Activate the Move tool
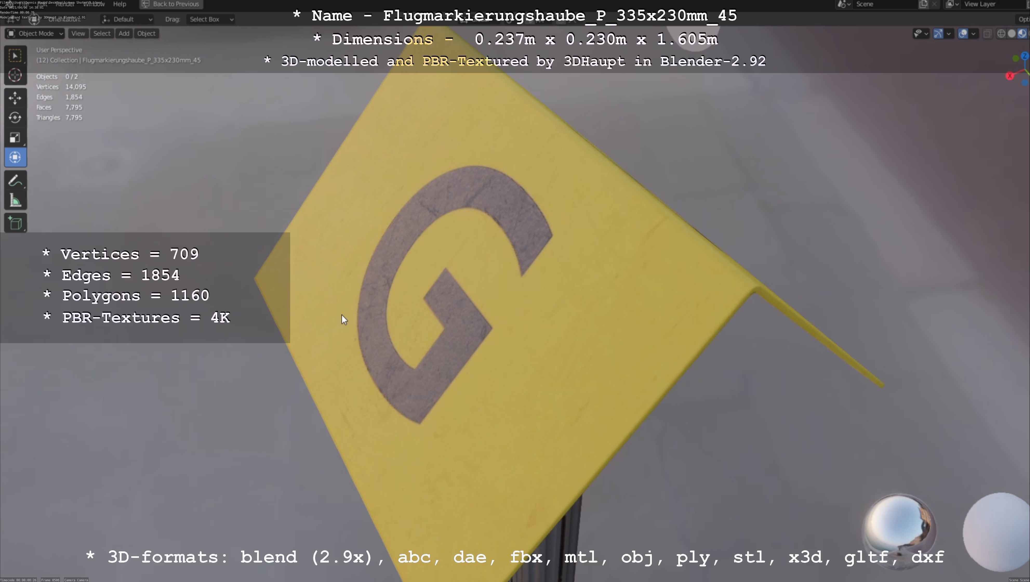 (15, 97)
